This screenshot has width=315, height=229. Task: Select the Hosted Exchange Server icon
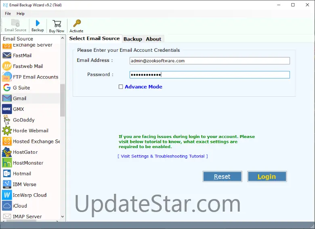[x=7, y=141]
